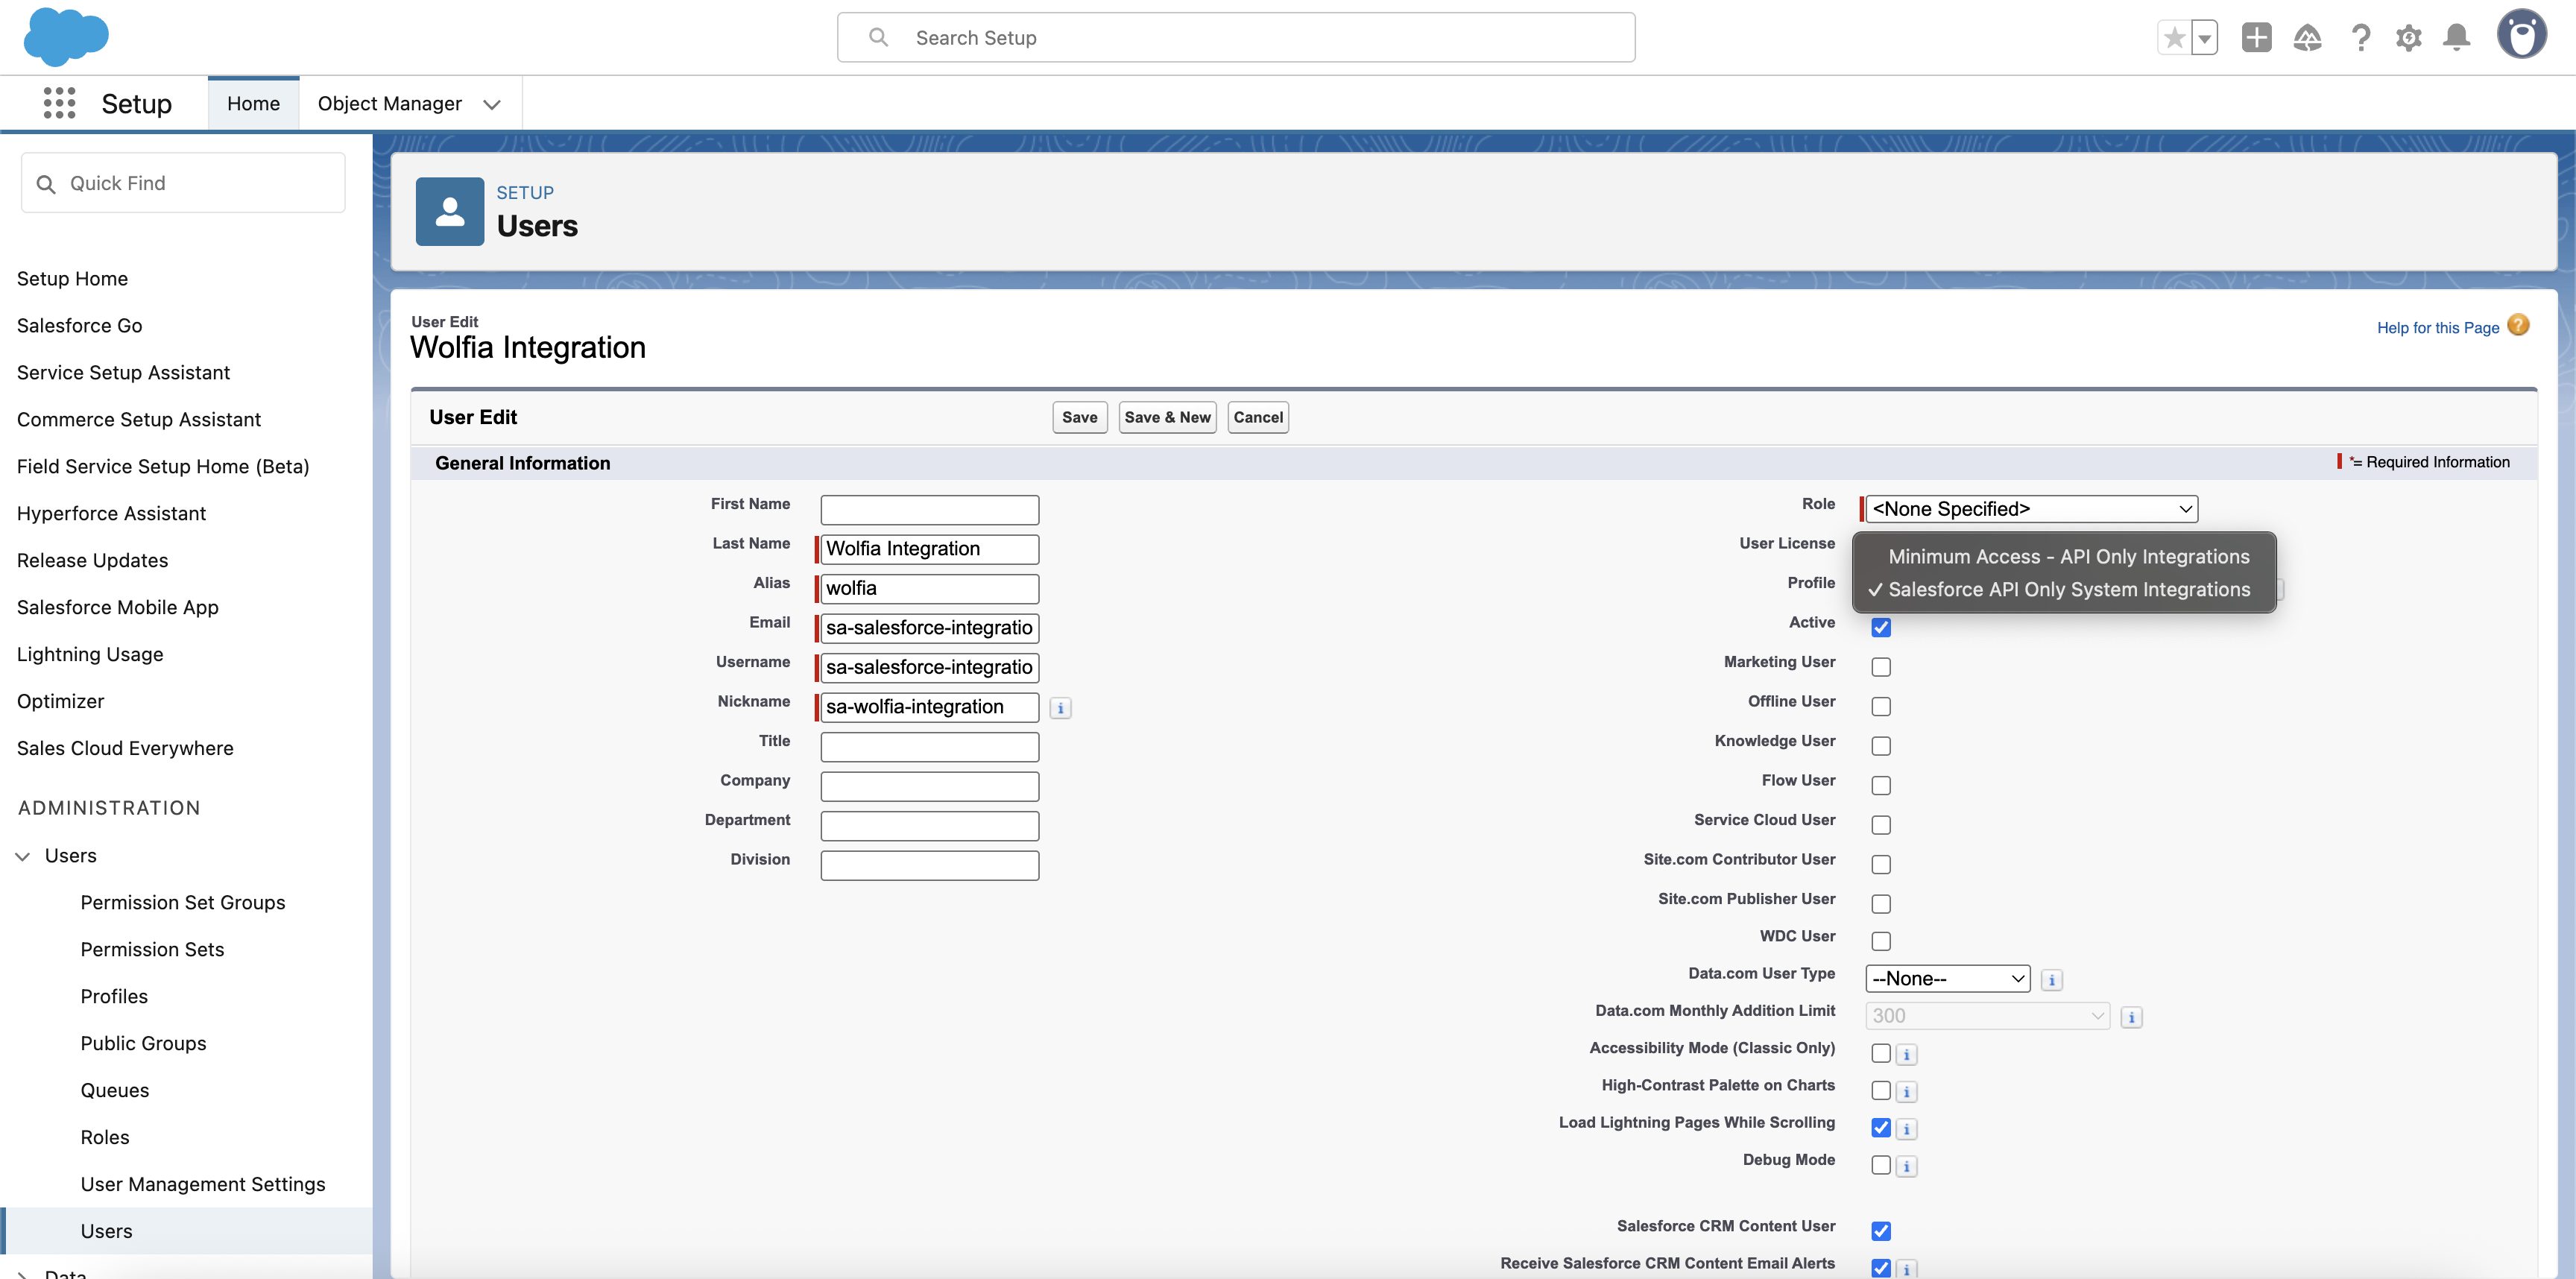
Task: Open the user avatar in the top bar
Action: tap(2522, 34)
